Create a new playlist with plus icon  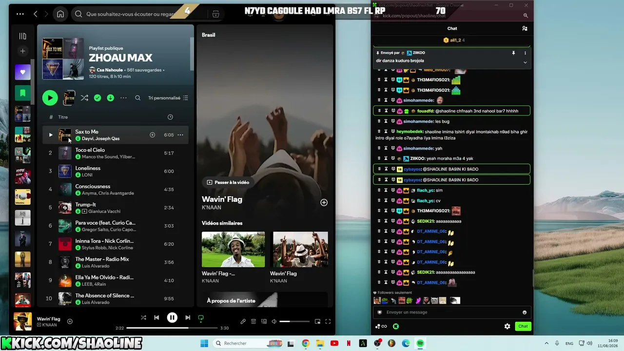point(22,51)
